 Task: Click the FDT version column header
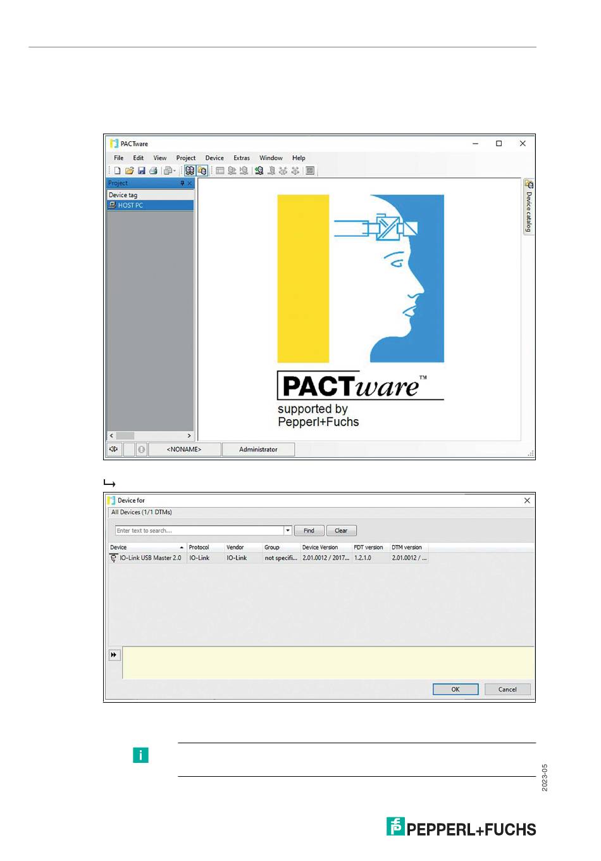[370, 548]
